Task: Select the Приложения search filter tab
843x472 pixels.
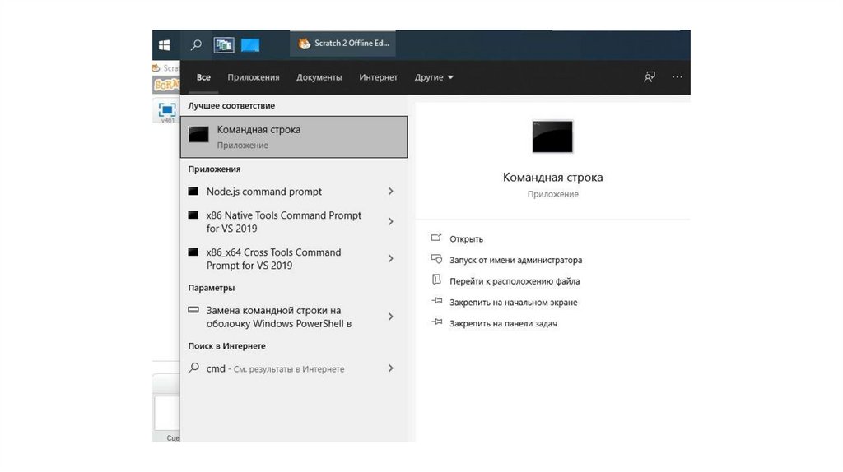Action: point(254,77)
